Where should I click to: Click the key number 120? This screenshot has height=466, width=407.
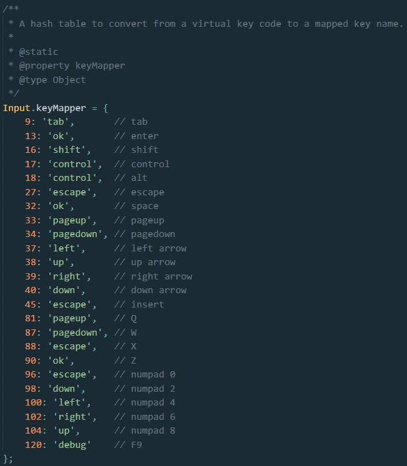click(x=33, y=445)
